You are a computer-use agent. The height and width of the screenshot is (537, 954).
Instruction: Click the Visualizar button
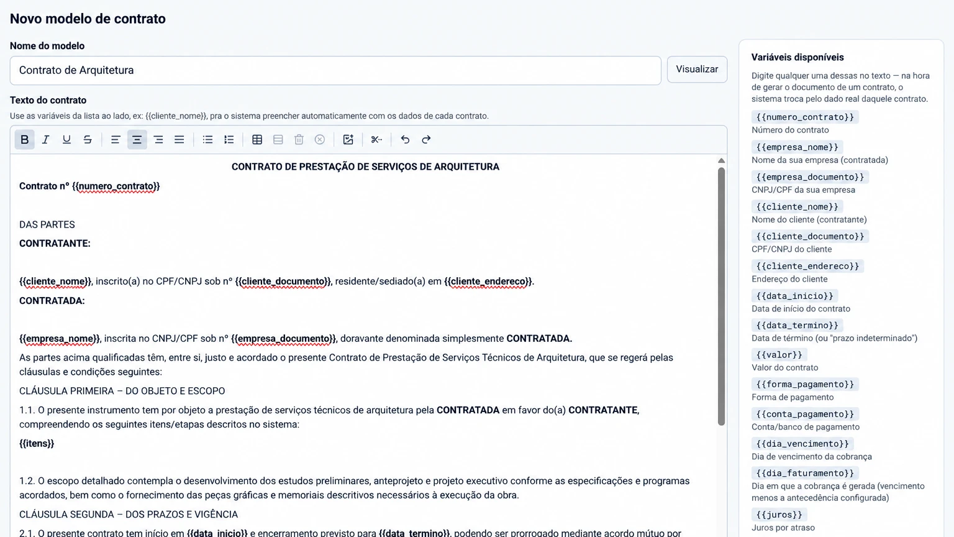coord(697,70)
